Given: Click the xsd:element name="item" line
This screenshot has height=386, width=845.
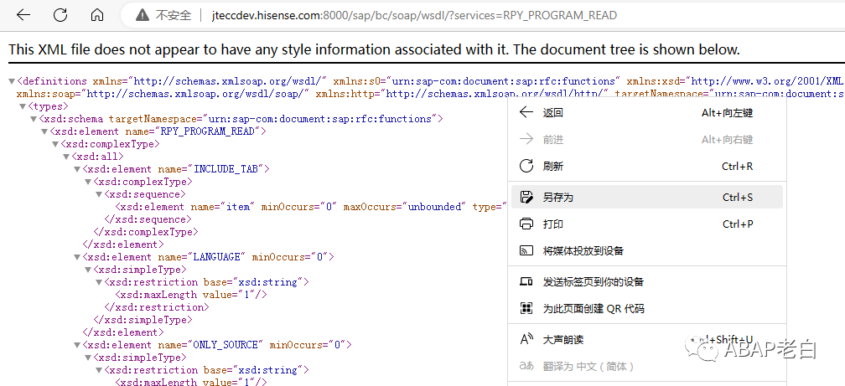Looking at the screenshot, I should (x=312, y=207).
